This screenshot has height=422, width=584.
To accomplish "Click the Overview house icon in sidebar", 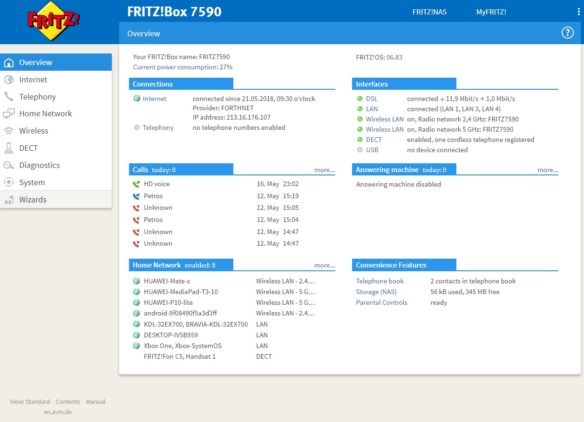I will coord(8,62).
